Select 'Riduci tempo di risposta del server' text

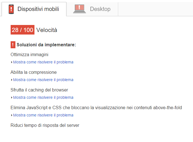[x=45, y=125]
